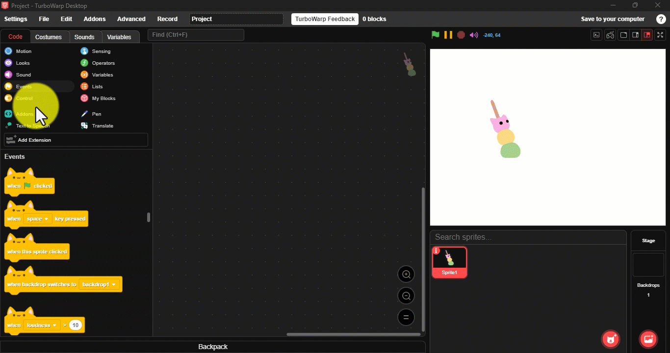Click the Search sprites field

coord(528,237)
